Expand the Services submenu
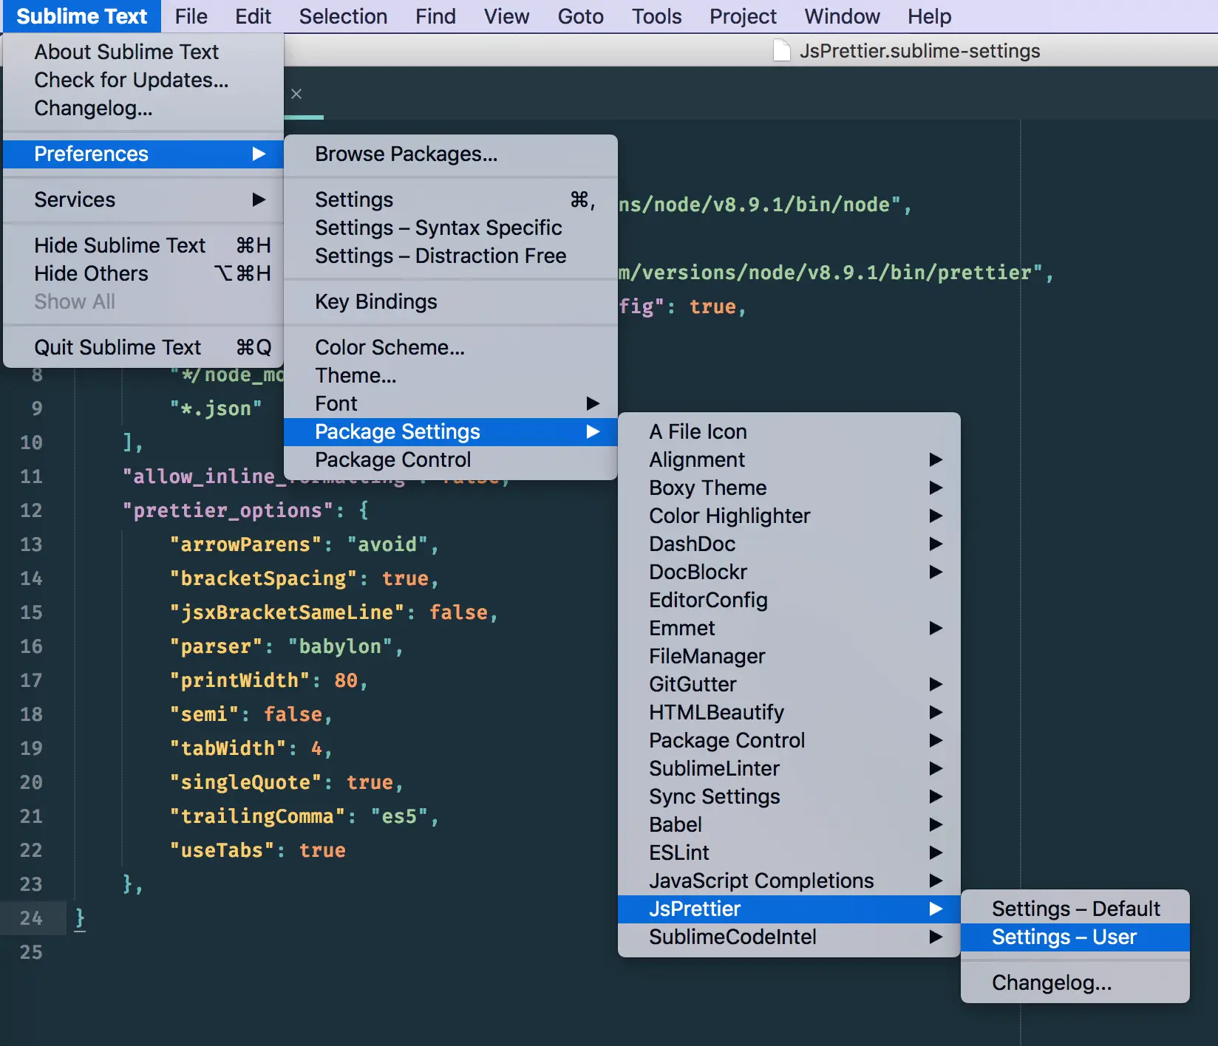 (x=143, y=199)
